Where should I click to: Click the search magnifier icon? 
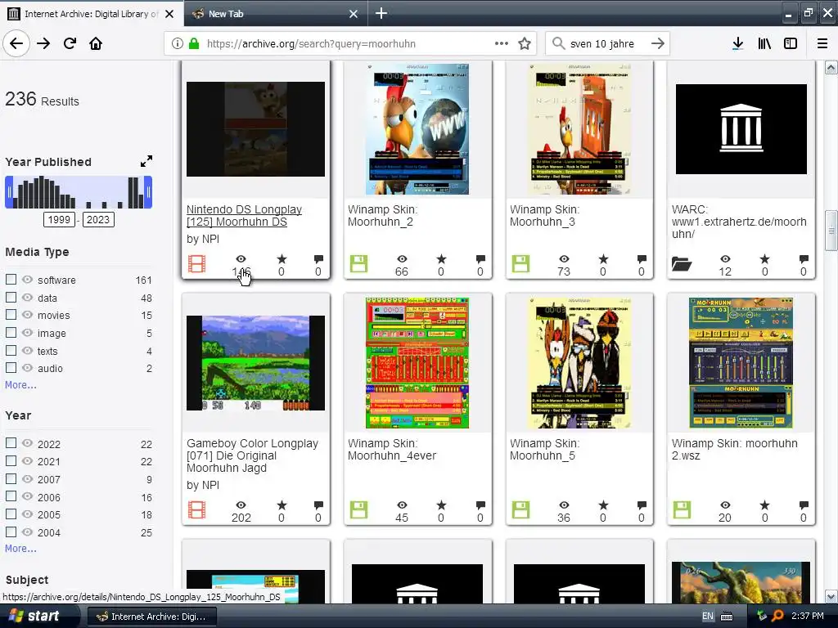558,44
